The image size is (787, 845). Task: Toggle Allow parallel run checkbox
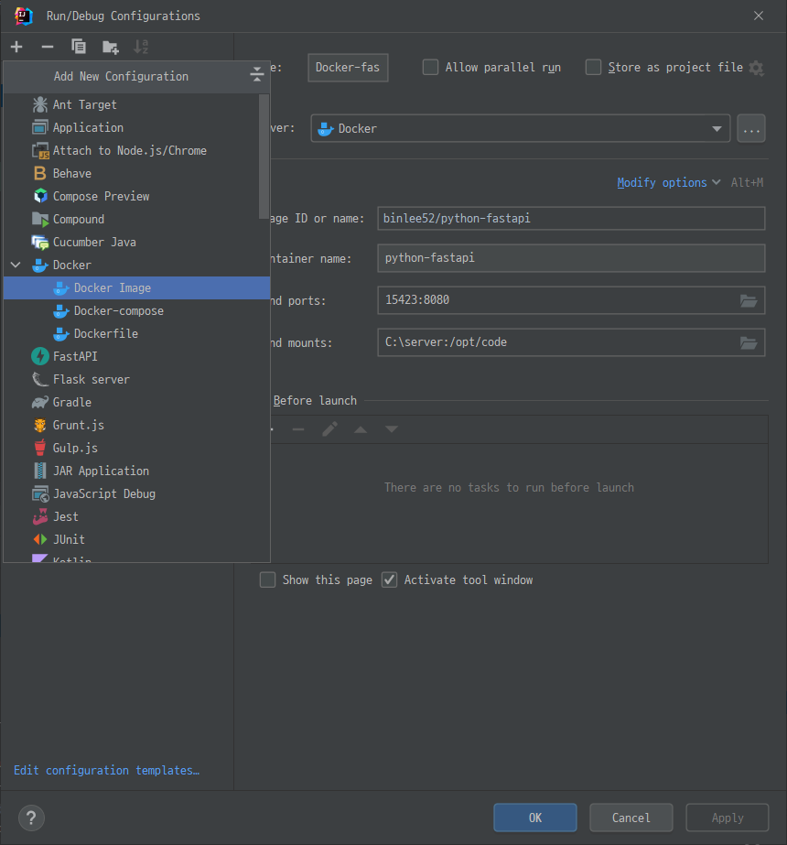[x=430, y=68]
